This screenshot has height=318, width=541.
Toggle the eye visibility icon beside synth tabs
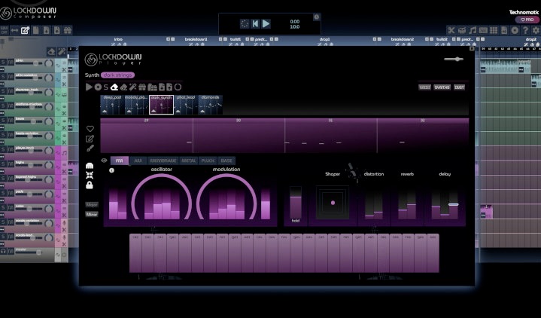(104, 161)
